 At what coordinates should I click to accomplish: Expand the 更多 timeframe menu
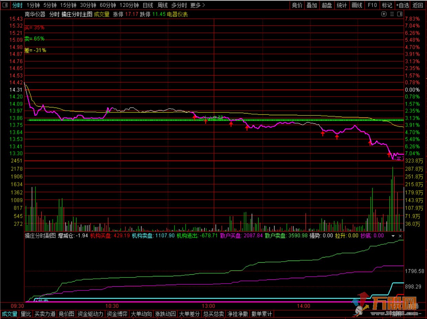point(198,5)
